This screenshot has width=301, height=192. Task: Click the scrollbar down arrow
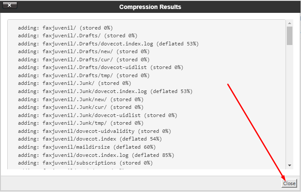point(289,165)
